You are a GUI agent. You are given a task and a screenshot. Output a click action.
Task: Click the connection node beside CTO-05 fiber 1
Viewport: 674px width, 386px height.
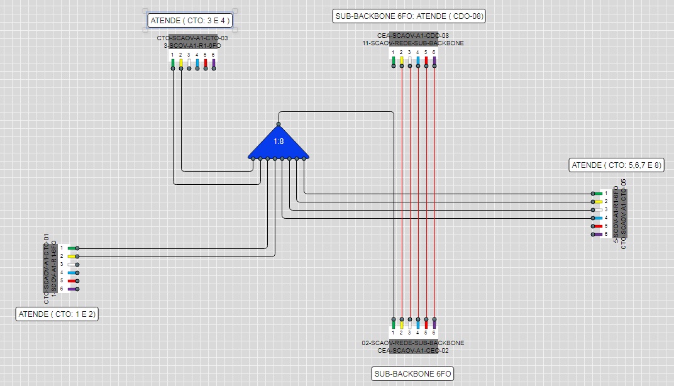click(593, 194)
